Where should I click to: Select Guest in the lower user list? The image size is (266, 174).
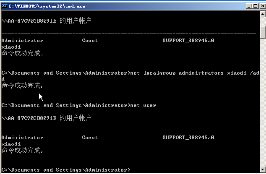[90, 138]
